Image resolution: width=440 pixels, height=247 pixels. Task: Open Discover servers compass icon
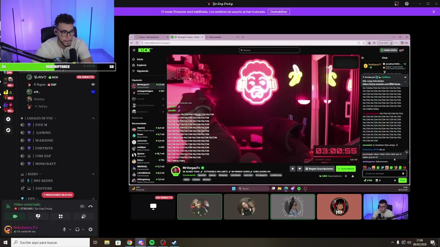coord(8,130)
